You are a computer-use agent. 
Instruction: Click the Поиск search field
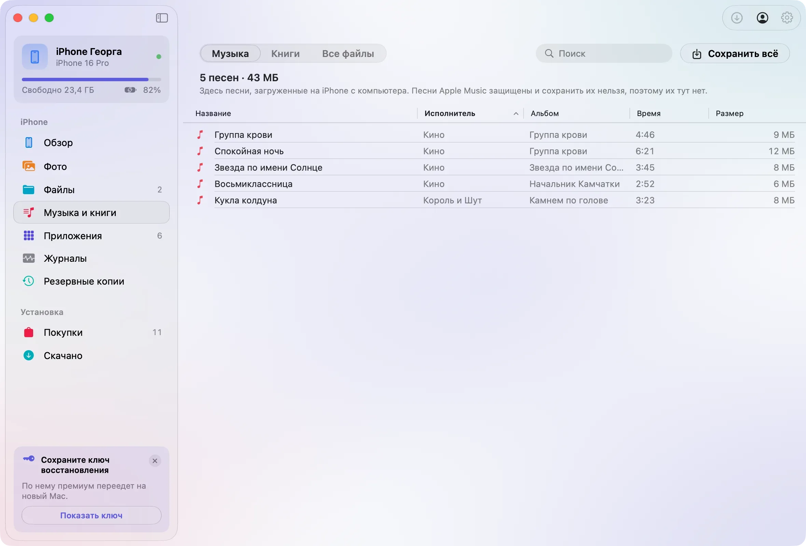(x=604, y=53)
